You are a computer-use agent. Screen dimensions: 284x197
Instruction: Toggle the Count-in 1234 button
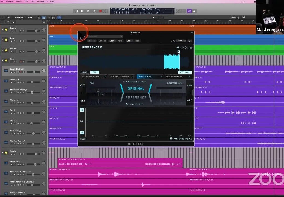(x=189, y=11)
